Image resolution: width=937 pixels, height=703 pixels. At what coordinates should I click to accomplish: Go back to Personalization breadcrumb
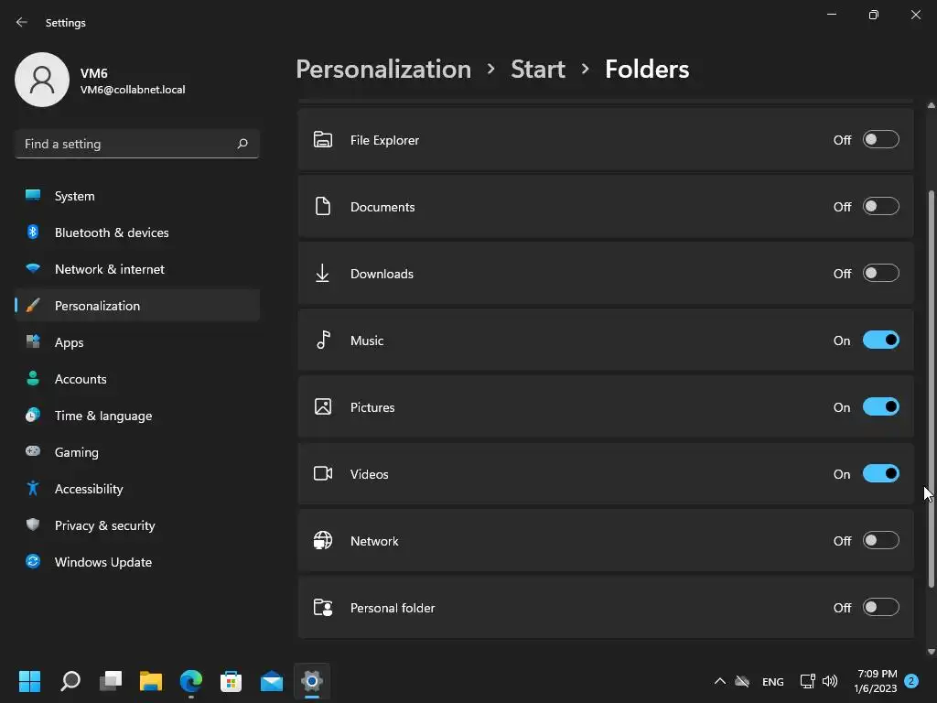[x=383, y=70]
